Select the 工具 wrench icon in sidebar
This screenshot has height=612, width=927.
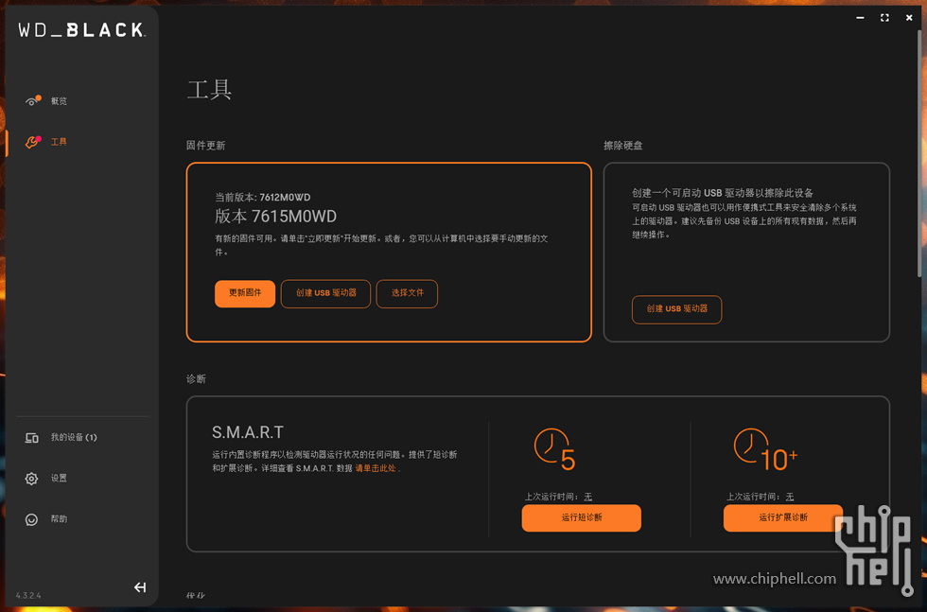[32, 142]
